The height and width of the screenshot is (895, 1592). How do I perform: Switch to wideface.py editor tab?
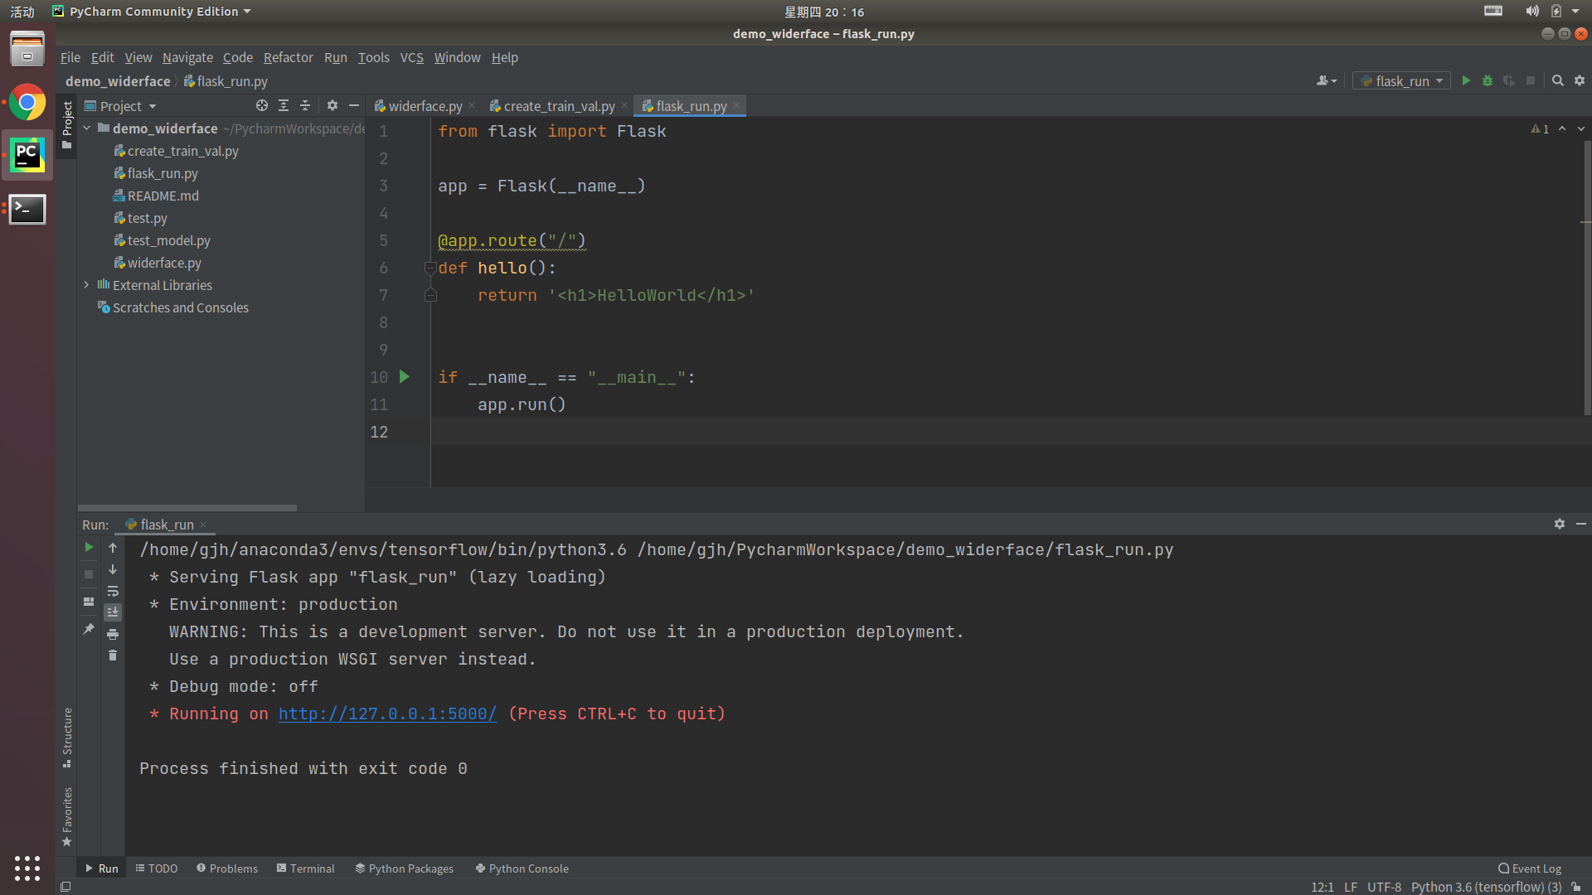pos(425,105)
